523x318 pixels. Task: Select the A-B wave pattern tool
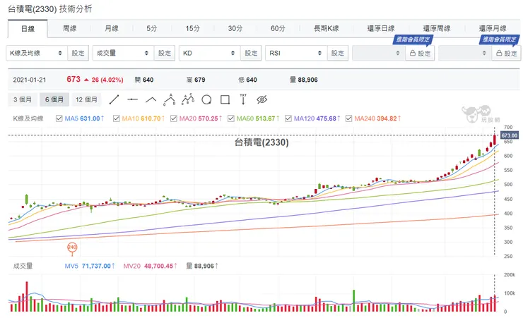tap(169, 99)
